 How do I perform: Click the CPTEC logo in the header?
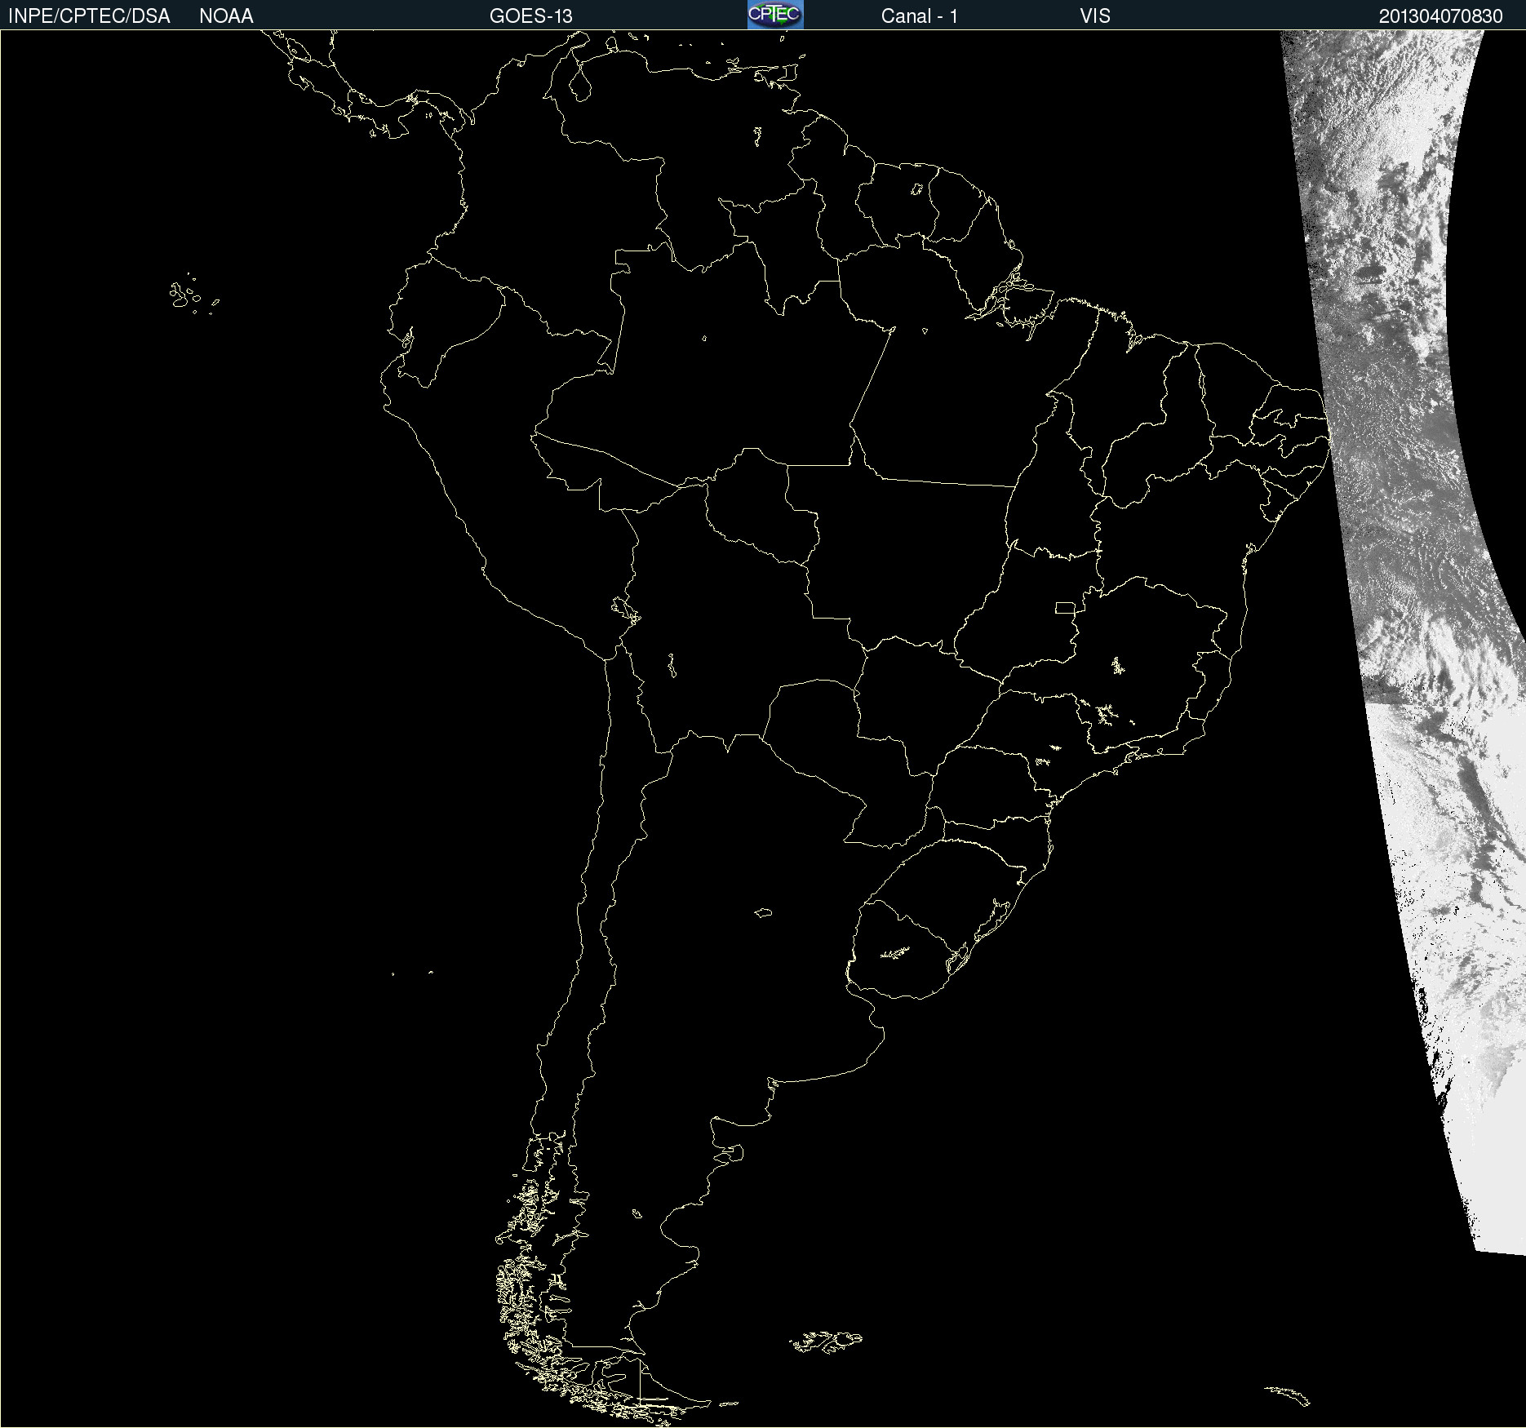(775, 15)
